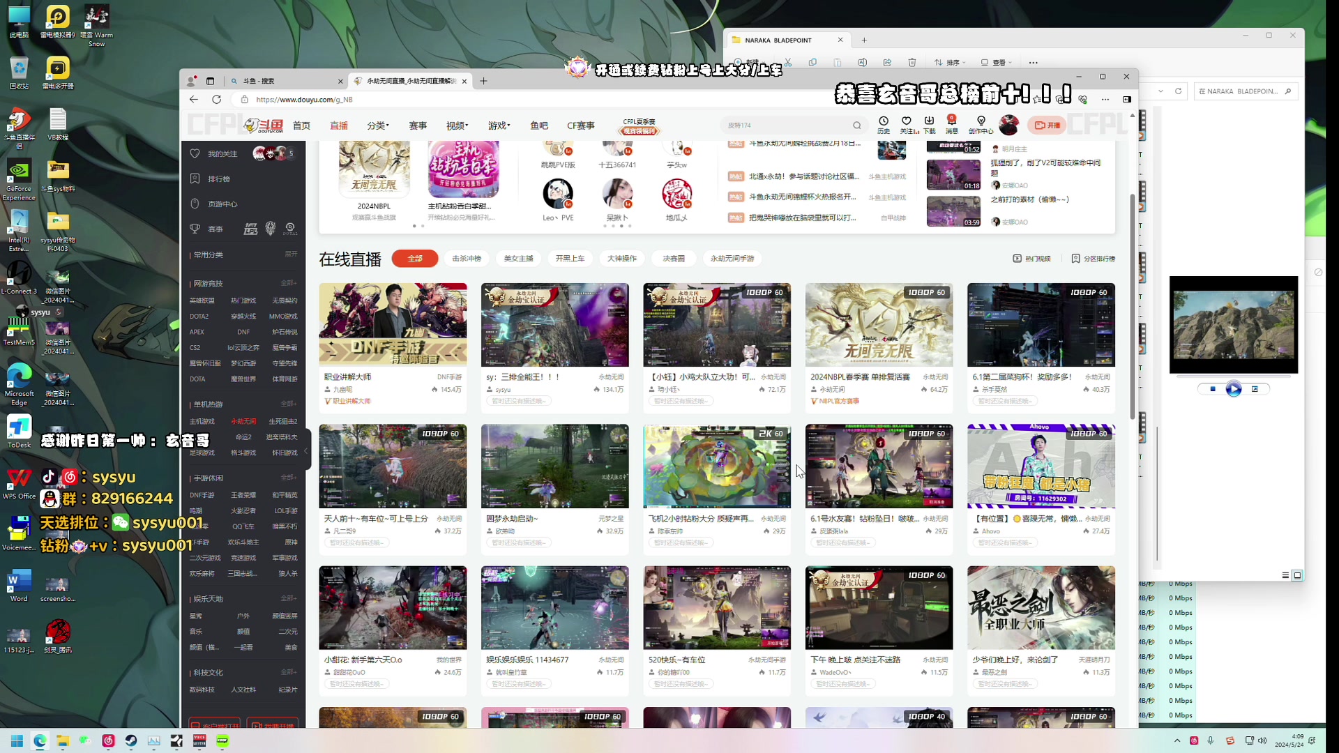Select 永劫无间 category in sidebar
This screenshot has width=1339, height=753.
pos(243,421)
